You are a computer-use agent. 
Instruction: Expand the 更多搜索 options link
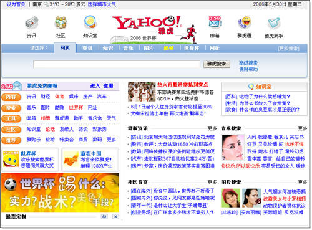coord(288,49)
